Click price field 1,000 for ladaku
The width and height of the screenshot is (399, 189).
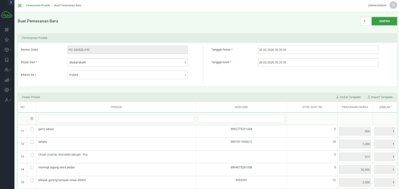point(355,144)
